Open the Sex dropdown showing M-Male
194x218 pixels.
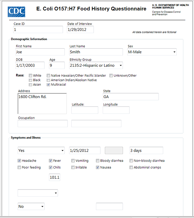152,52
